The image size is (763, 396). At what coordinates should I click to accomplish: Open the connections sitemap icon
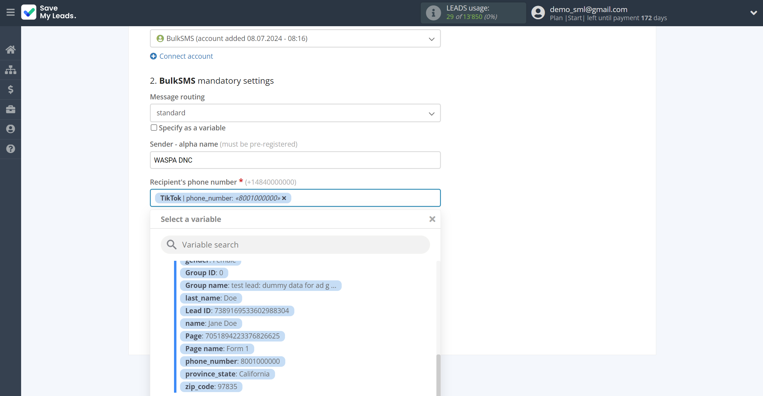point(11,70)
